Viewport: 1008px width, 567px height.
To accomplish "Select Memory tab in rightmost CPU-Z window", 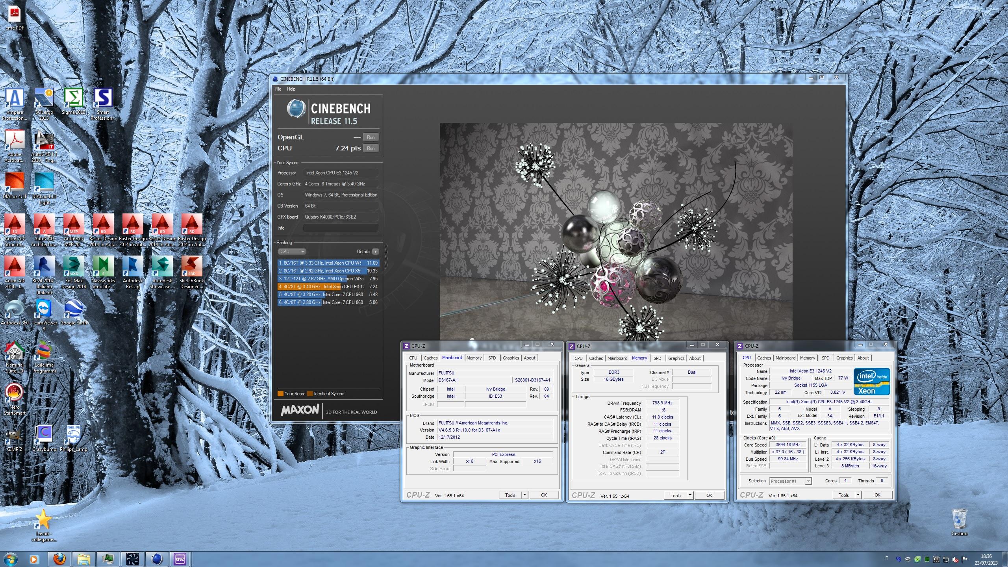I will [807, 358].
